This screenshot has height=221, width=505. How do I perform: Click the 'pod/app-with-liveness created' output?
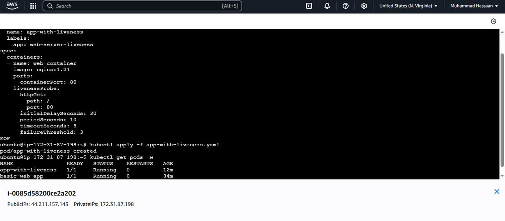pos(48,151)
